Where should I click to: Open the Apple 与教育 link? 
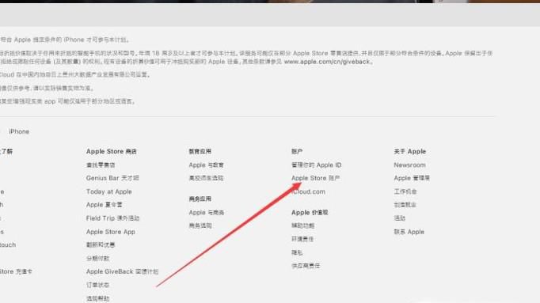[x=207, y=165]
